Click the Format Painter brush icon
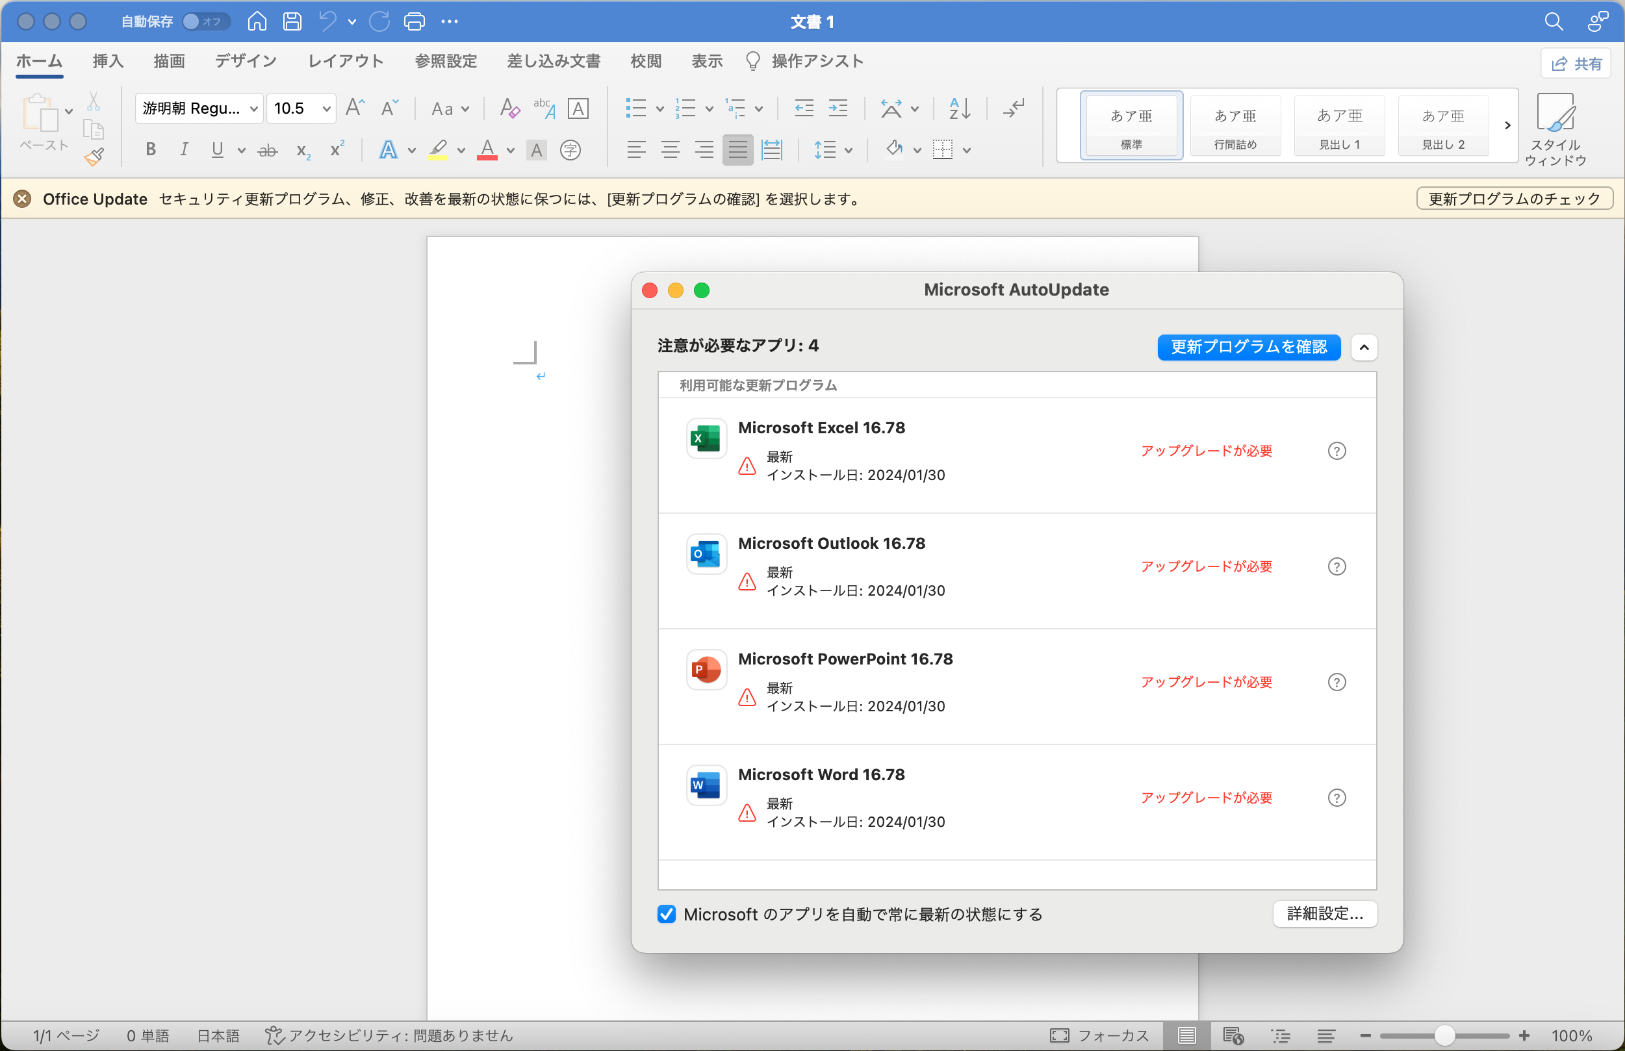Screen dimensions: 1625x1051 tap(94, 157)
